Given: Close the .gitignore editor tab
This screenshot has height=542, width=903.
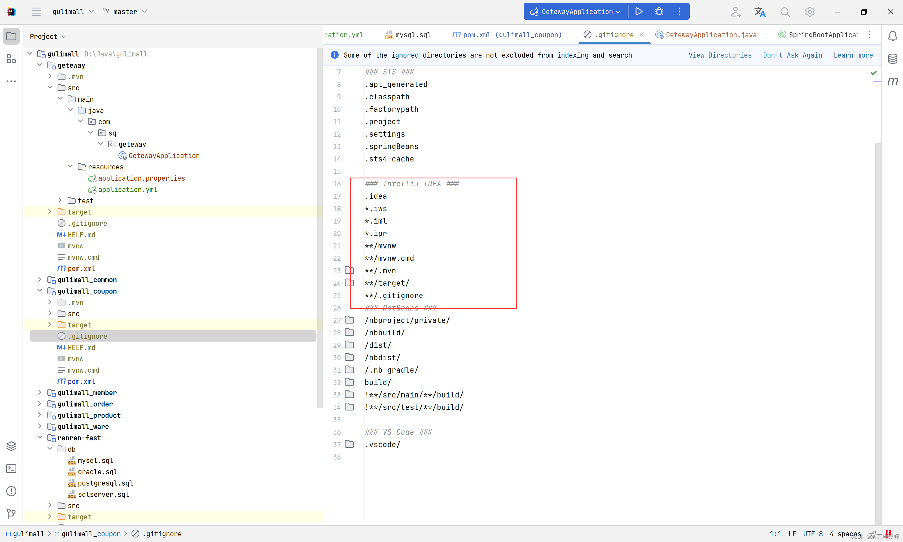Looking at the screenshot, I should 642,34.
